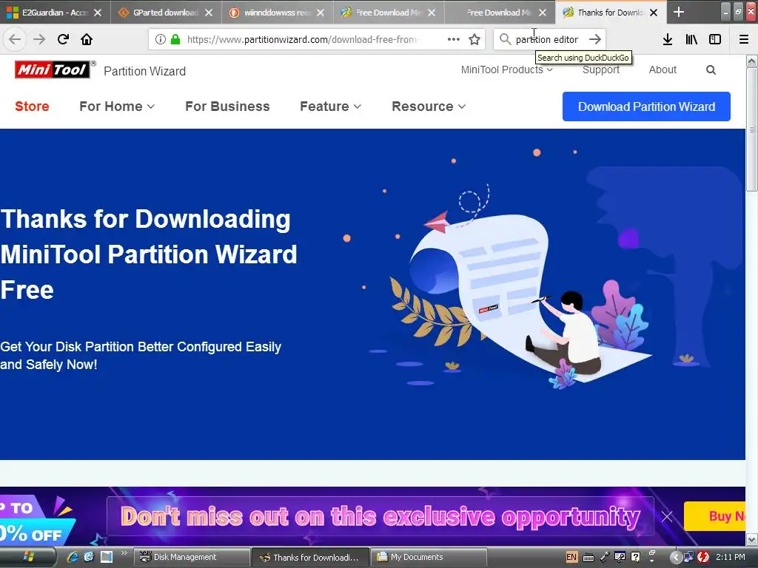The height and width of the screenshot is (568, 758).
Task: Open the About link
Action: click(x=663, y=70)
